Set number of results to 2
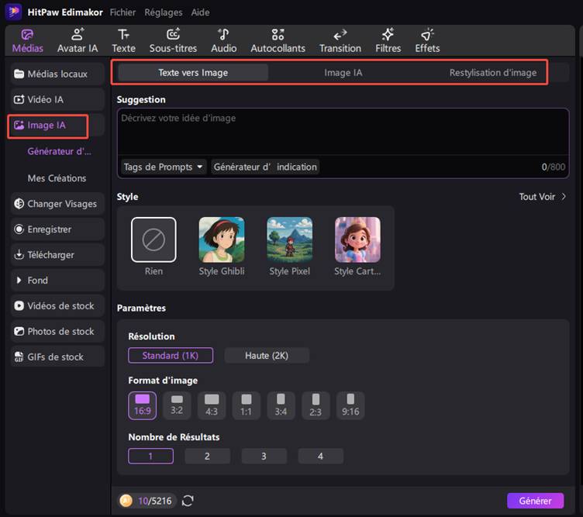The width and height of the screenshot is (583, 517). click(x=207, y=456)
